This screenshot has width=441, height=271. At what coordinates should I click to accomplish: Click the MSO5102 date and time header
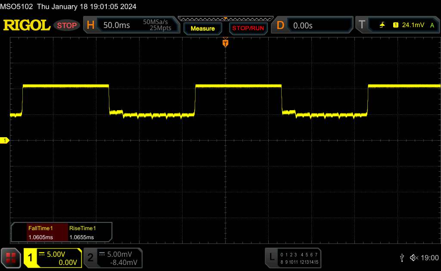68,6
